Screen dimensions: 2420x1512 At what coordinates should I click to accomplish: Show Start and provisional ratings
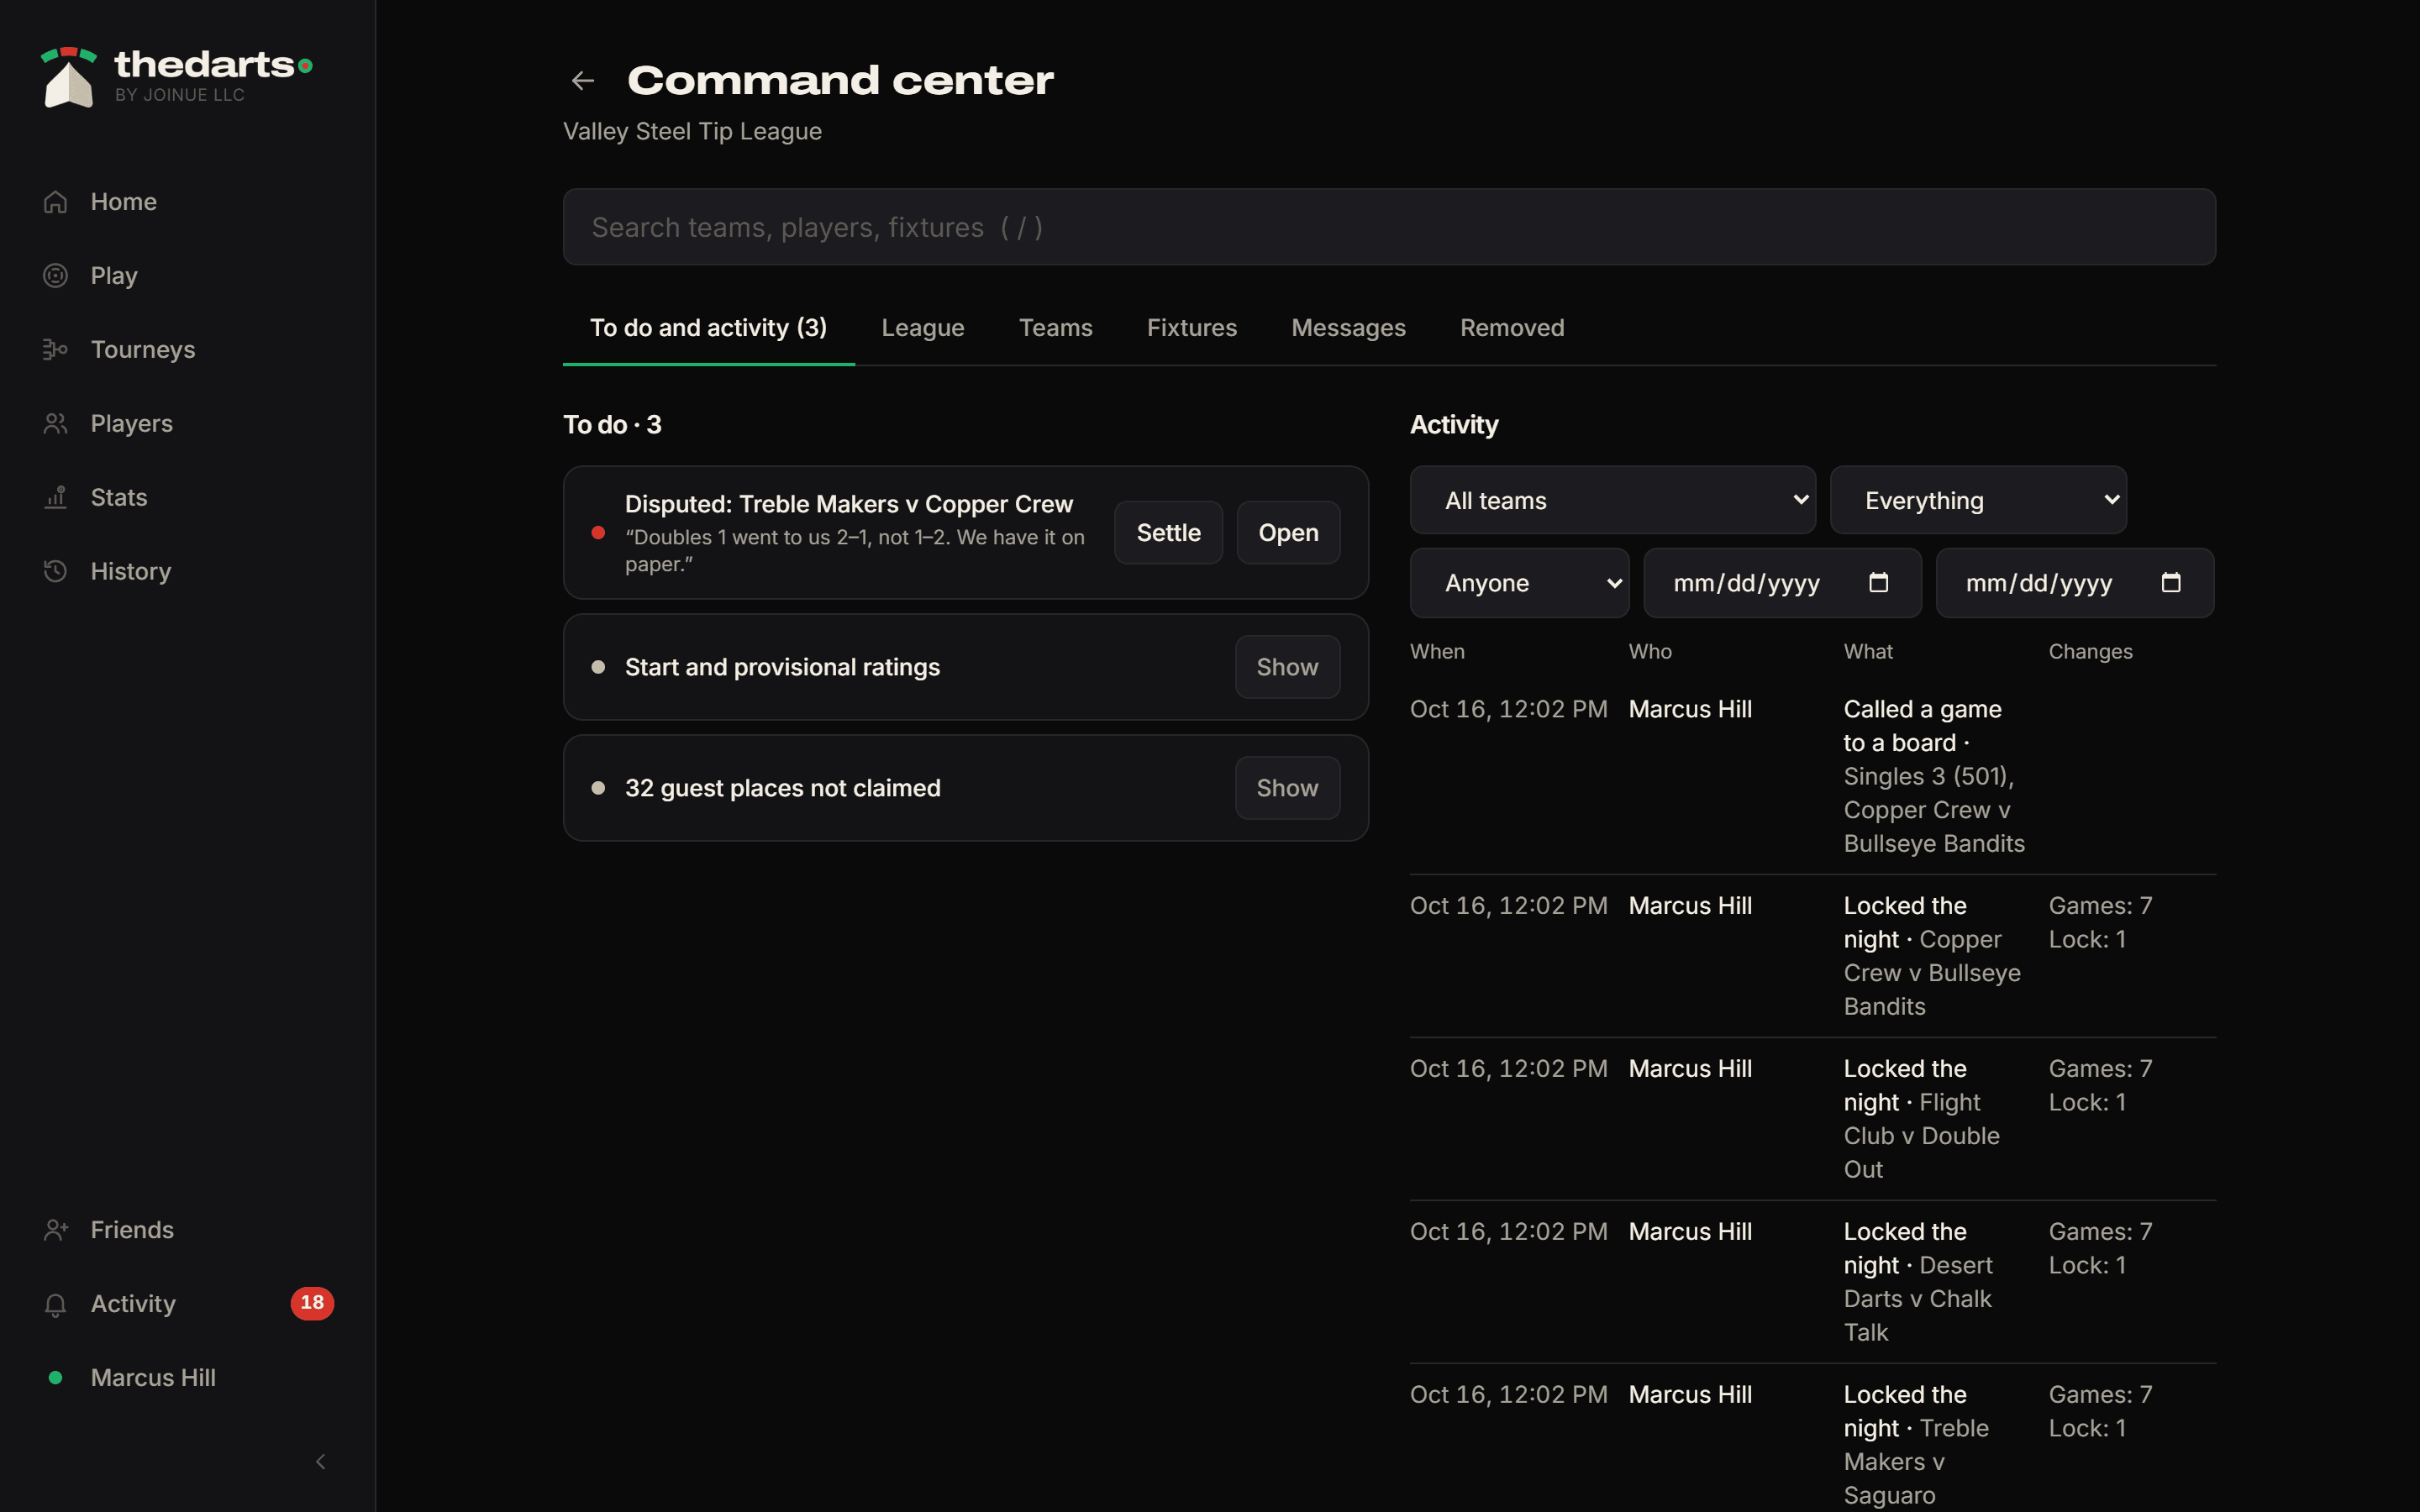click(1288, 667)
